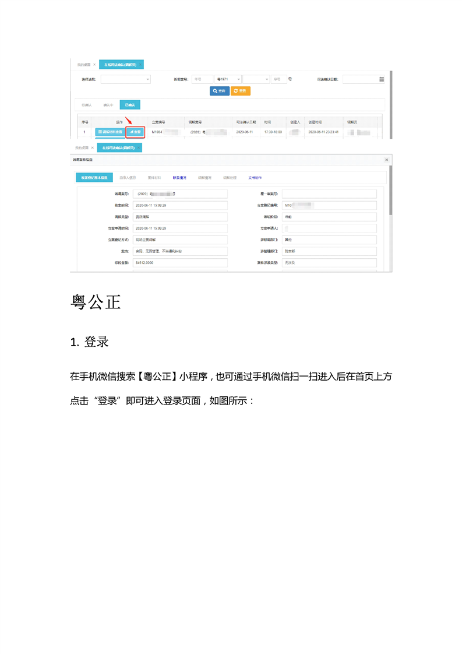Open the 联系情况 tab
Image resolution: width=462 pixels, height=654 pixels.
(x=179, y=178)
